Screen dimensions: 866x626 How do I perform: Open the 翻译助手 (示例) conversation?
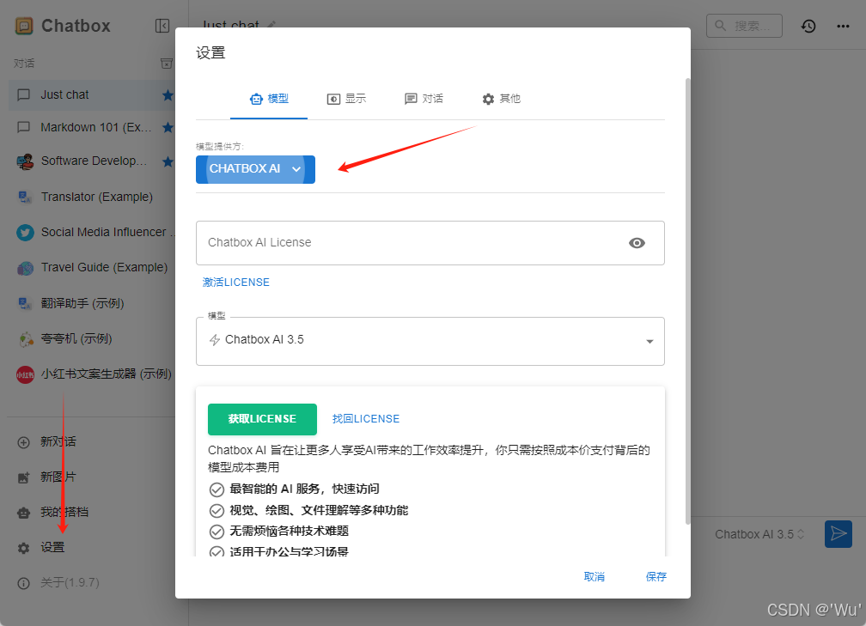tap(92, 304)
